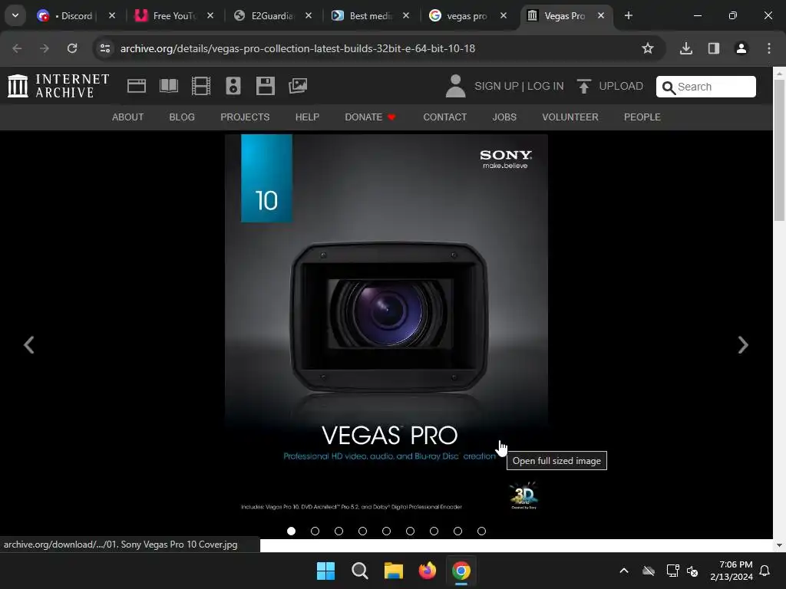786x589 pixels.
Task: Switch to the Discord tab
Action: 73,16
